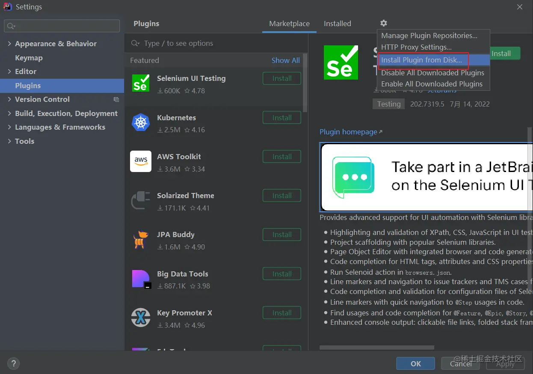The image size is (533, 374).
Task: Choose HTTP Proxy Settings menu item
Action: tap(433, 47)
